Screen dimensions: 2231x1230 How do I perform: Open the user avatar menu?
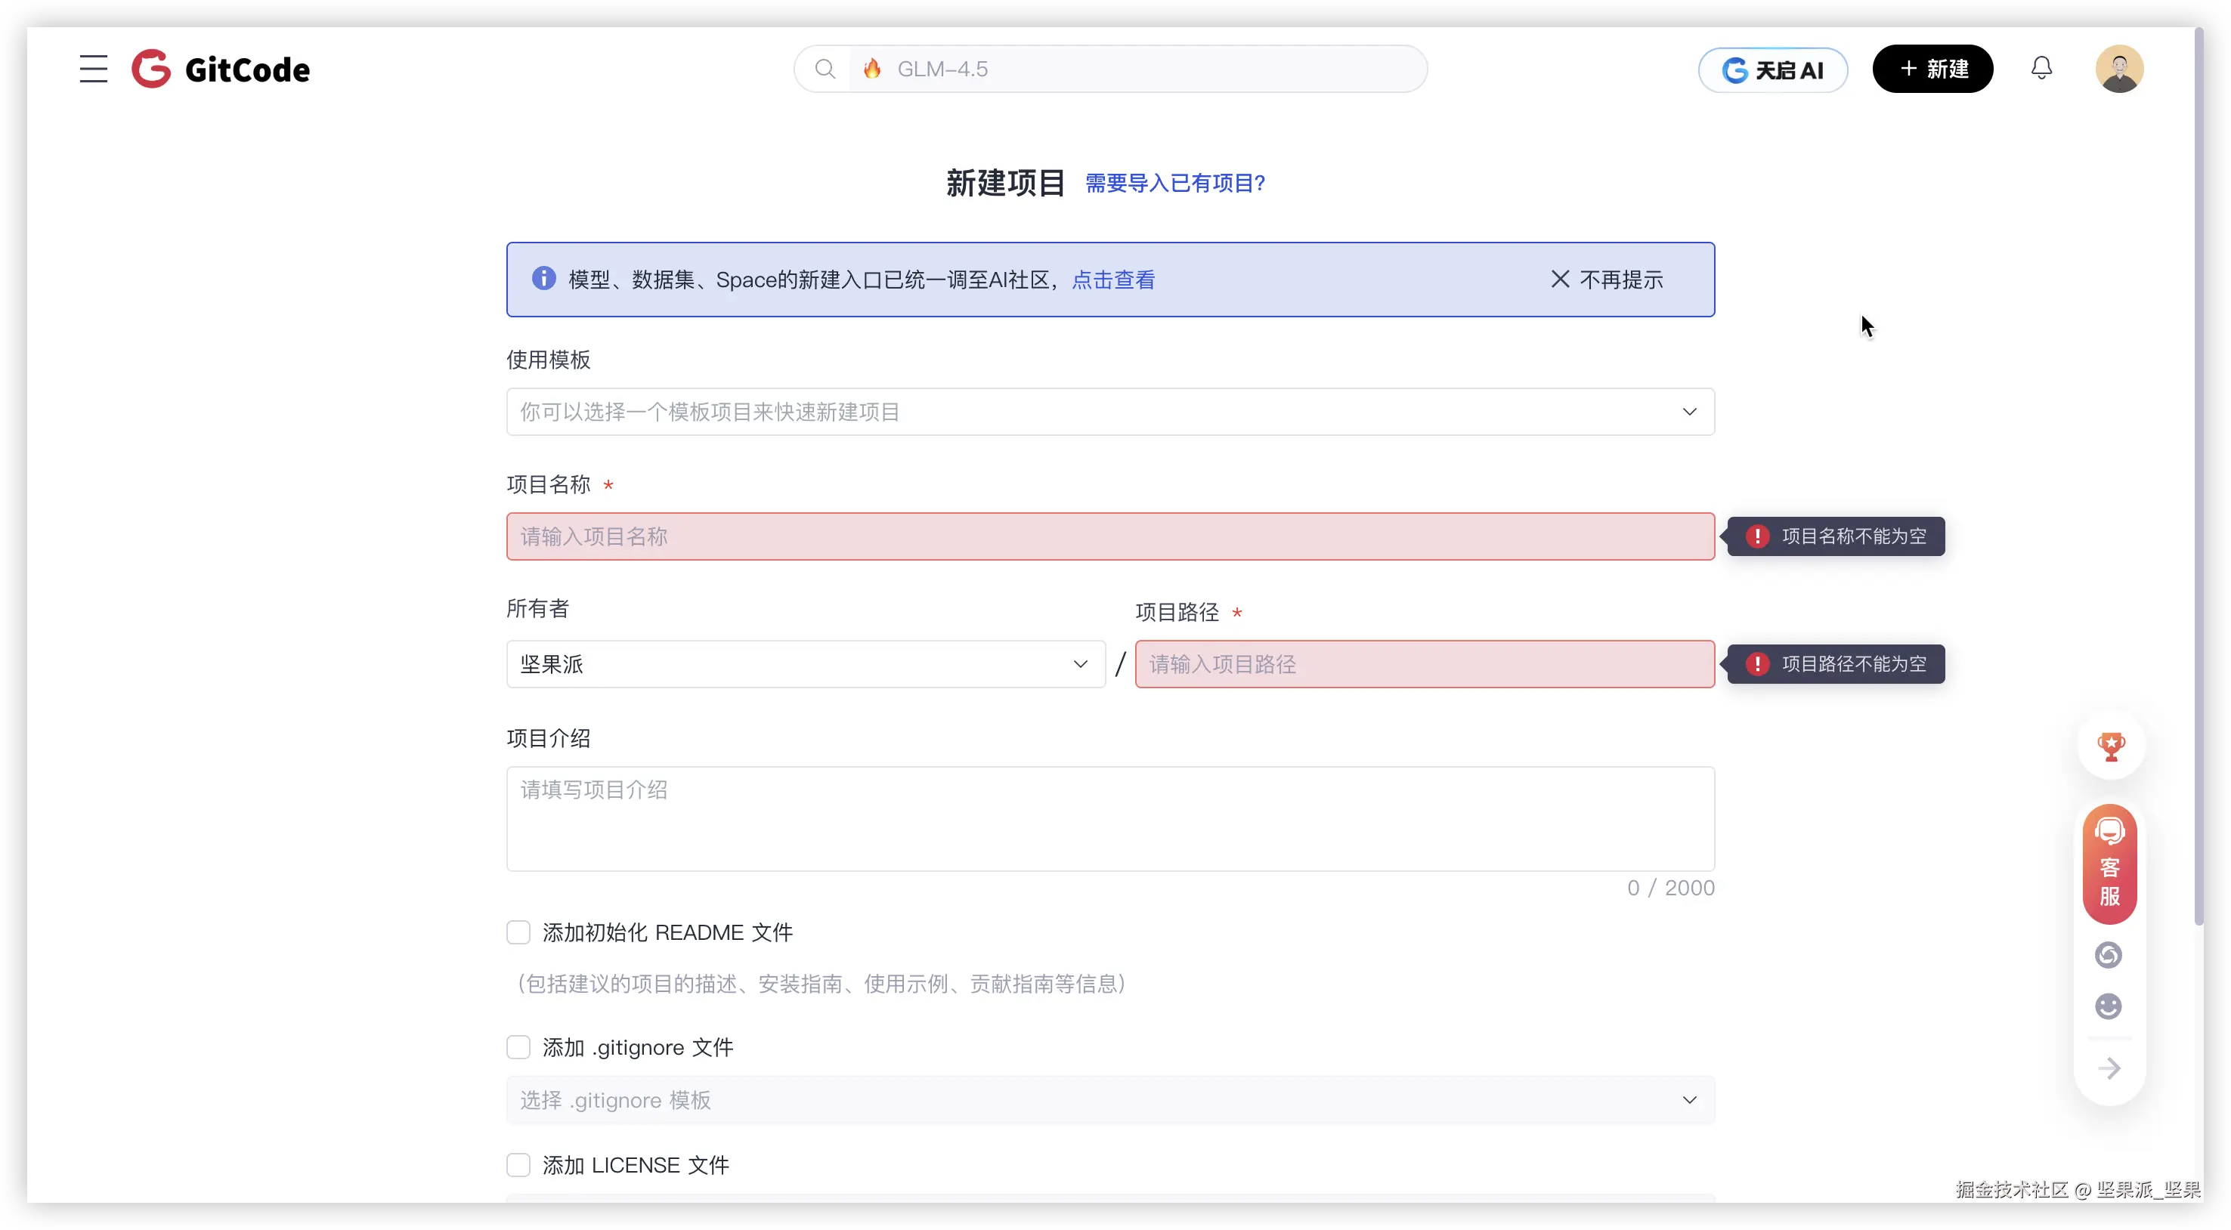tap(2118, 70)
